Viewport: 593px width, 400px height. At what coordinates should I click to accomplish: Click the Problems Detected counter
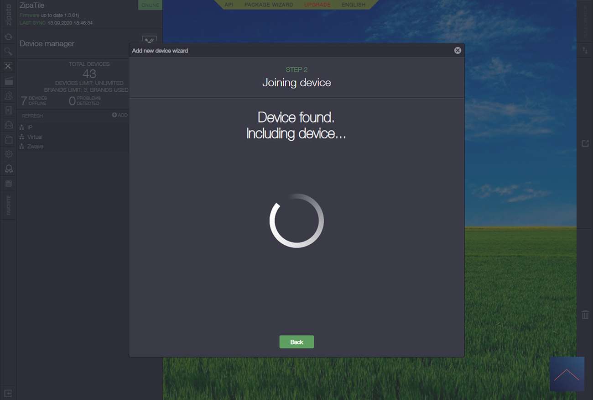click(85, 101)
